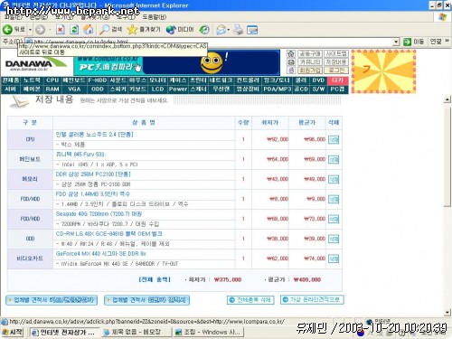Select the LCD category tab
The image size is (452, 339).
tap(157, 89)
